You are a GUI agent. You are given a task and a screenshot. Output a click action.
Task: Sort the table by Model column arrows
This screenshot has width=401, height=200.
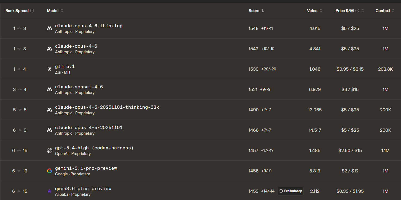pos(62,11)
